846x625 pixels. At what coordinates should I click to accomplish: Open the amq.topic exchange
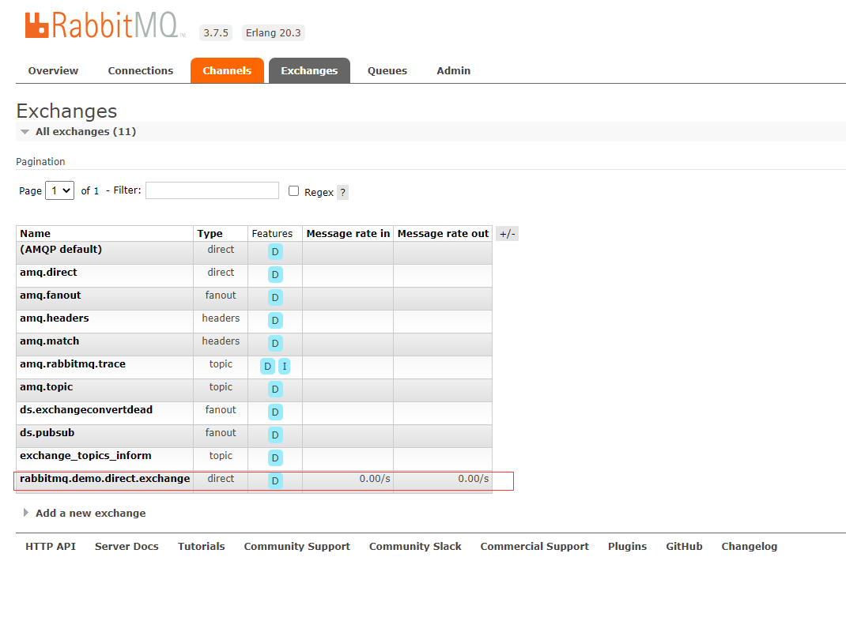(47, 386)
